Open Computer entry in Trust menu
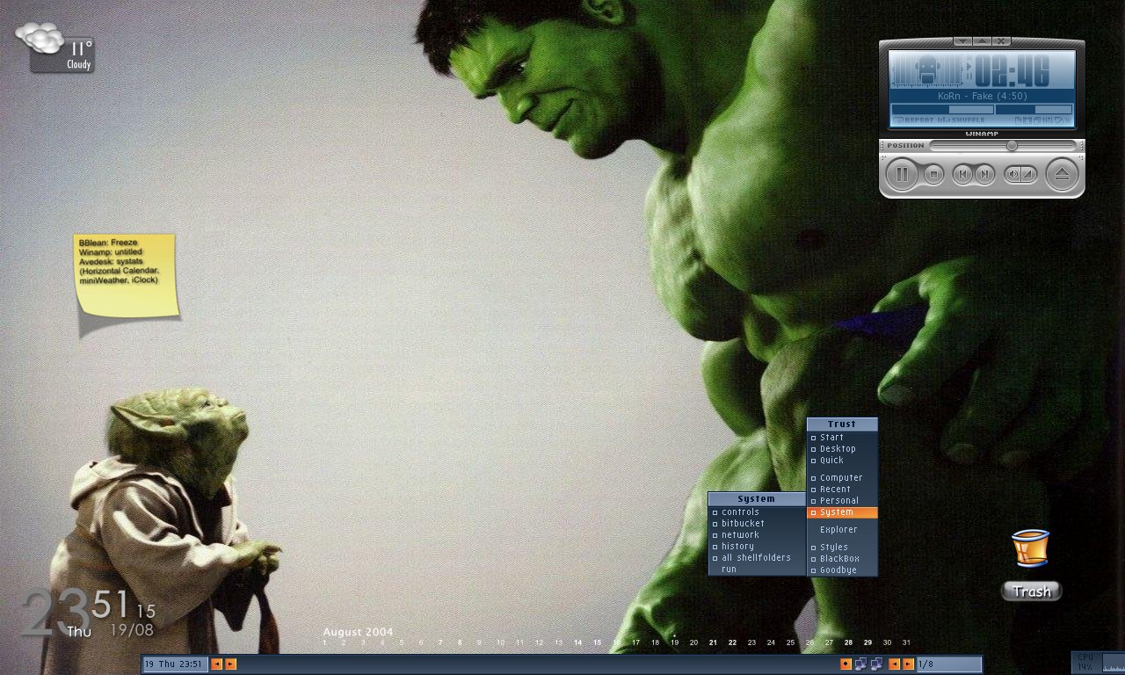The width and height of the screenshot is (1125, 675). click(842, 477)
